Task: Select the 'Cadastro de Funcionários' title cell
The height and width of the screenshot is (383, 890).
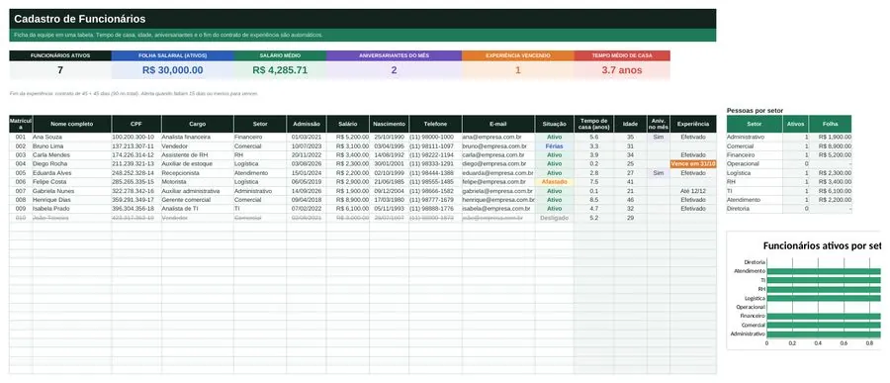Action: (363, 19)
